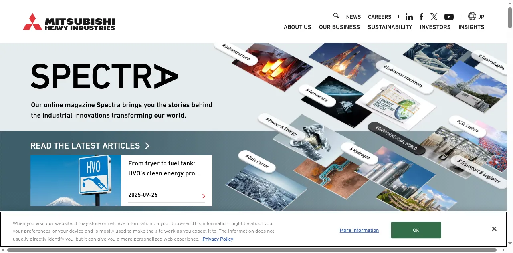Open the LinkedIn icon

click(409, 17)
